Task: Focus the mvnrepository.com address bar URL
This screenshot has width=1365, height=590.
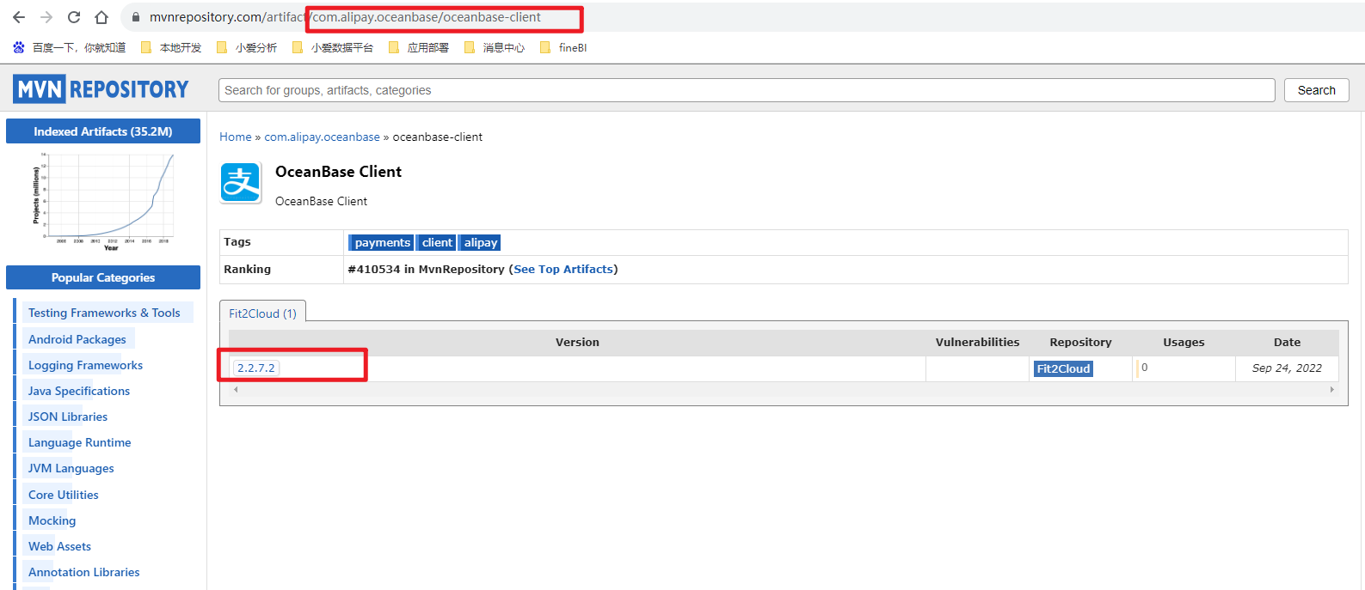Action: (344, 17)
